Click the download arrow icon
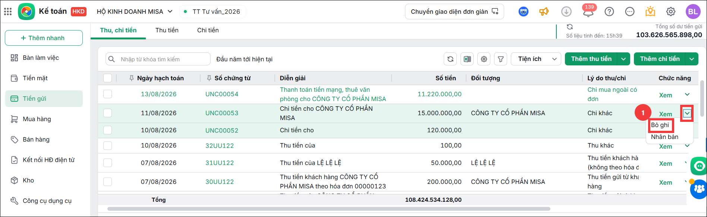The height and width of the screenshot is (217, 707). point(566,12)
